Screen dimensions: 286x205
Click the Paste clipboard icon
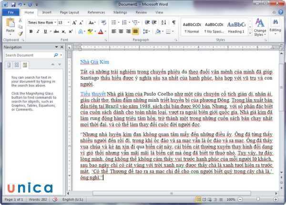(x=10, y=23)
